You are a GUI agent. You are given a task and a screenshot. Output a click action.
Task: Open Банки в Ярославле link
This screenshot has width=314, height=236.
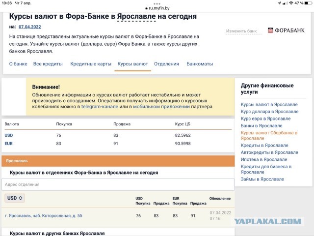(x=262, y=126)
